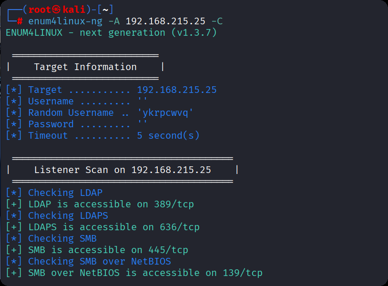Click the Checking SMB over NetBIOS line
This screenshot has height=286, width=388.
(99, 262)
